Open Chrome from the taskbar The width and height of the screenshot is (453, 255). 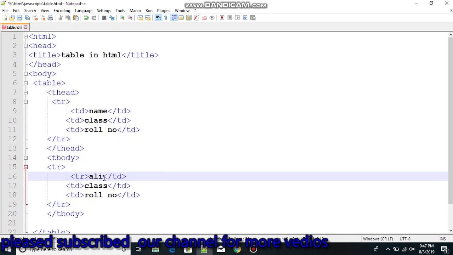[x=237, y=249]
